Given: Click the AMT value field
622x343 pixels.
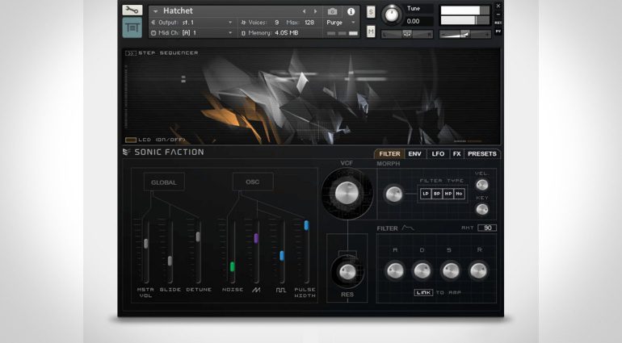Looking at the screenshot, I should click(x=486, y=228).
